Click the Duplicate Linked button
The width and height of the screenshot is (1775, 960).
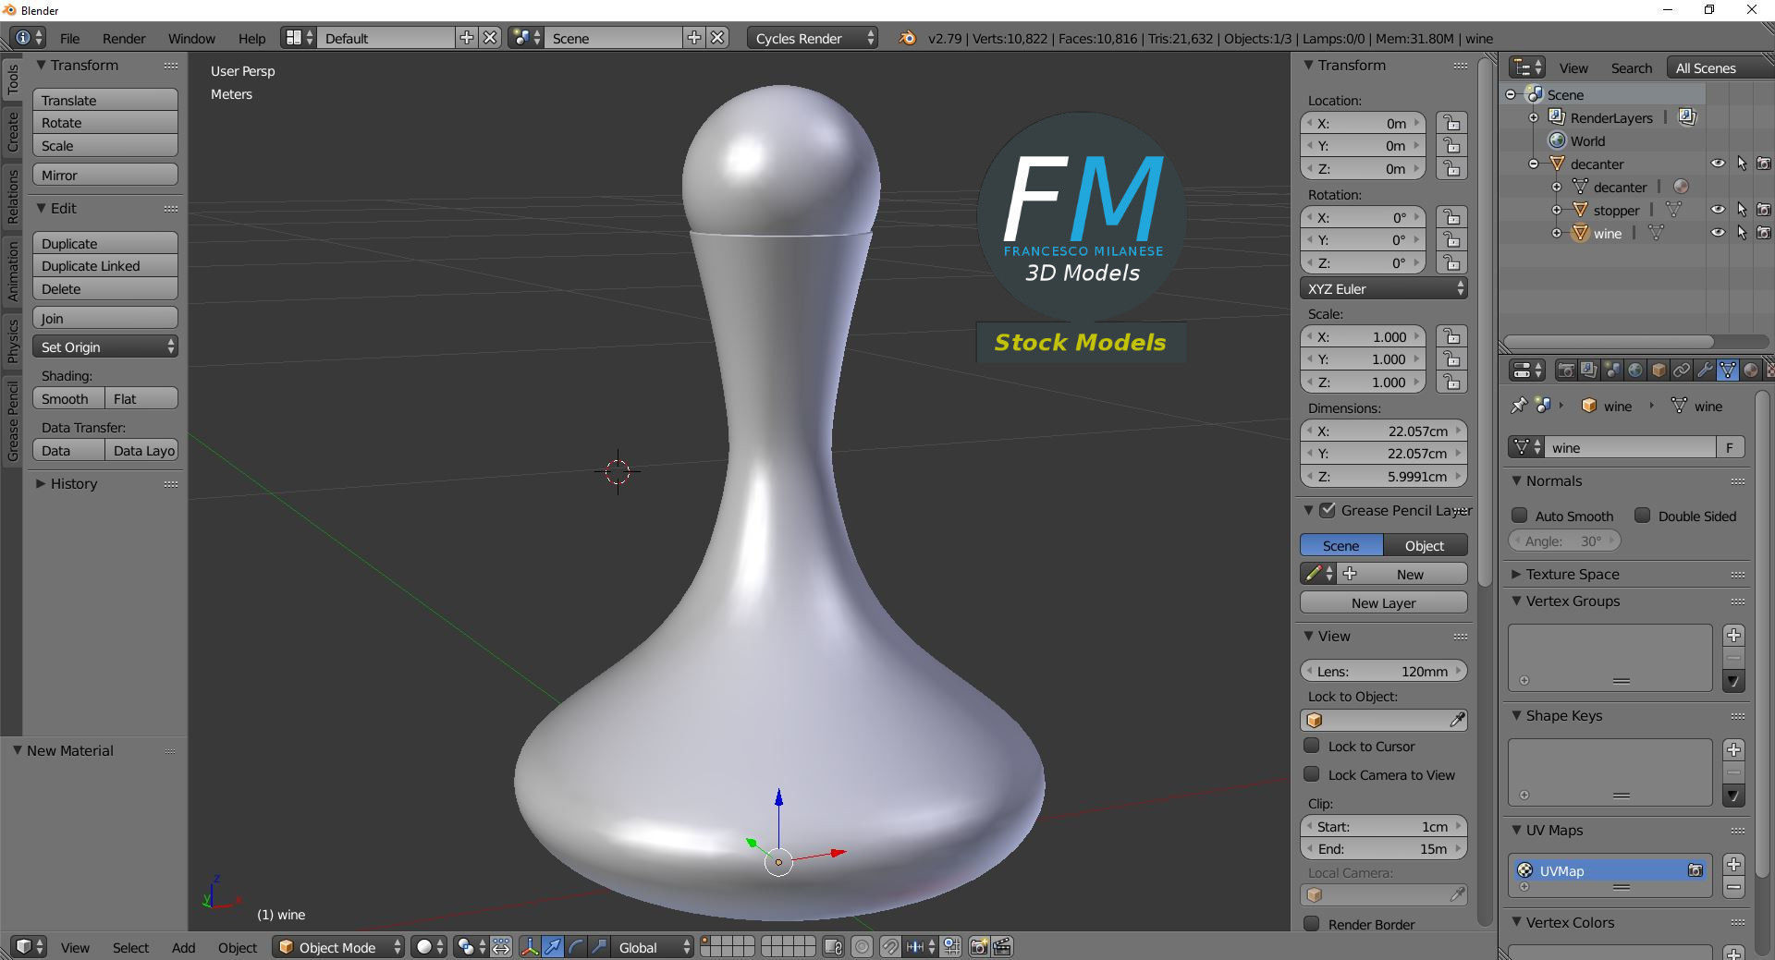tap(105, 265)
